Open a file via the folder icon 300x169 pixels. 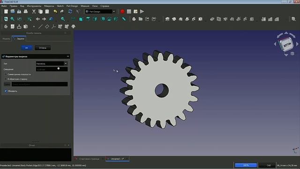tap(13, 11)
